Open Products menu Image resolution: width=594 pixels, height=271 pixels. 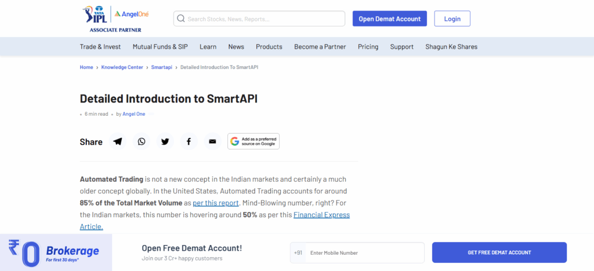[x=269, y=47]
